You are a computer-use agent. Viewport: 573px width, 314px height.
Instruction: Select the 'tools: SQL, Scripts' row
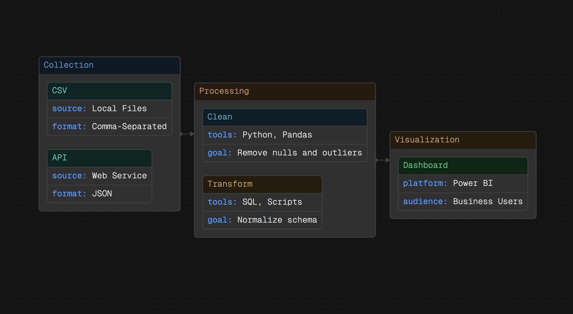pyautogui.click(x=262, y=202)
